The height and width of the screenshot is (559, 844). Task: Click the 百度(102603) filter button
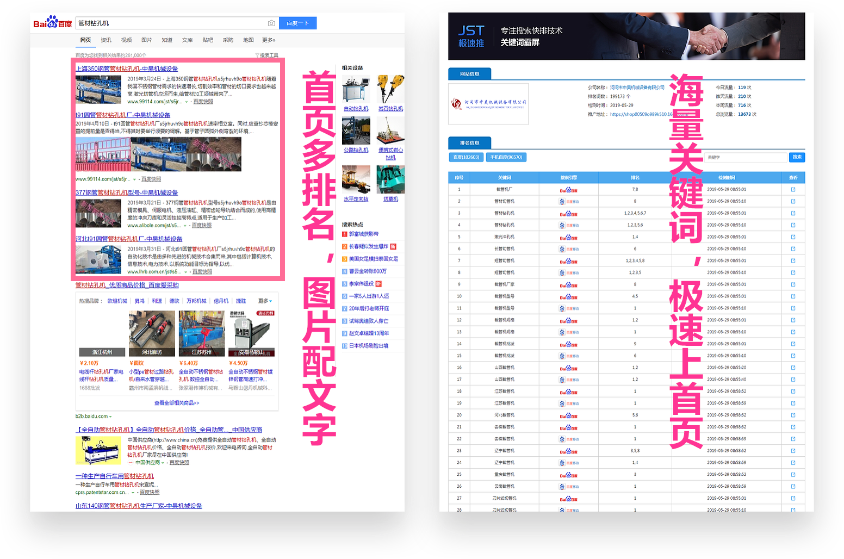click(466, 157)
